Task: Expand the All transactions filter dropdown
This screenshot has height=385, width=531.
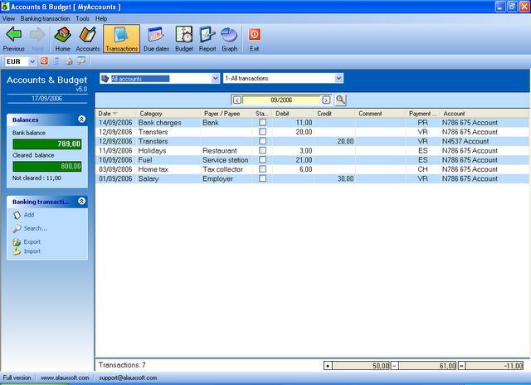Action: point(339,79)
